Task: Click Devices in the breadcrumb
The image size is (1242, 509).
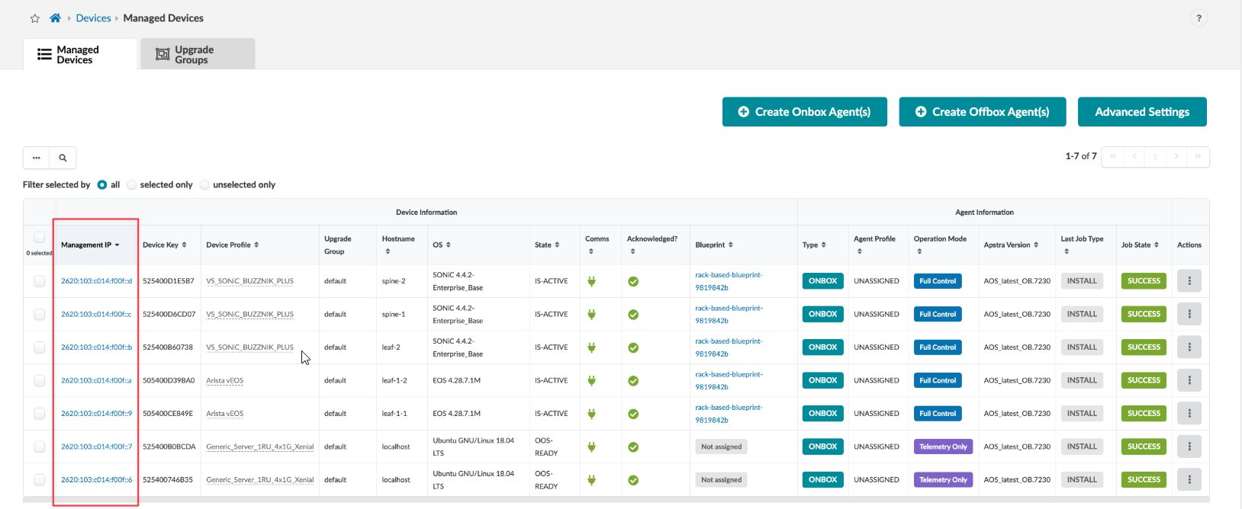Action: pyautogui.click(x=93, y=18)
